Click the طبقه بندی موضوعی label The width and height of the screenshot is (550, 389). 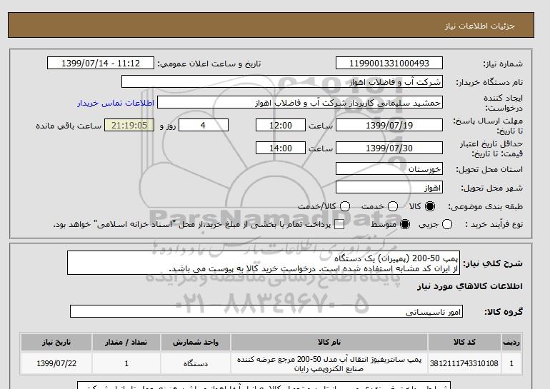(x=485, y=207)
